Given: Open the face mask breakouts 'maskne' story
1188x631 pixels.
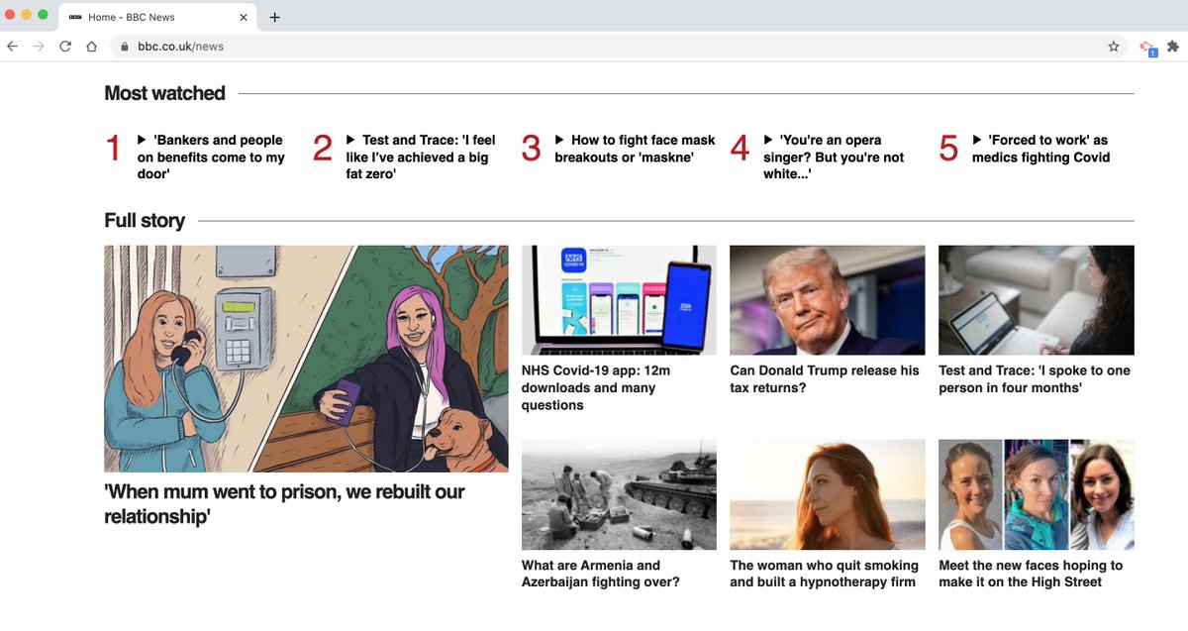Looking at the screenshot, I should [x=635, y=149].
